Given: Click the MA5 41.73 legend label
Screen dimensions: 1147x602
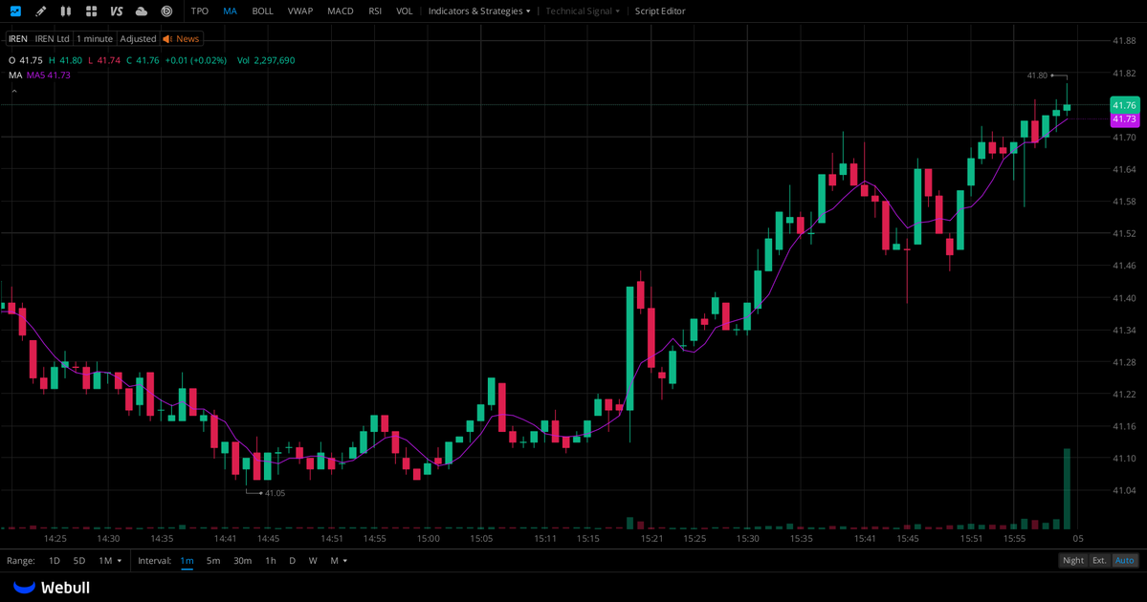Looking at the screenshot, I should [x=48, y=75].
